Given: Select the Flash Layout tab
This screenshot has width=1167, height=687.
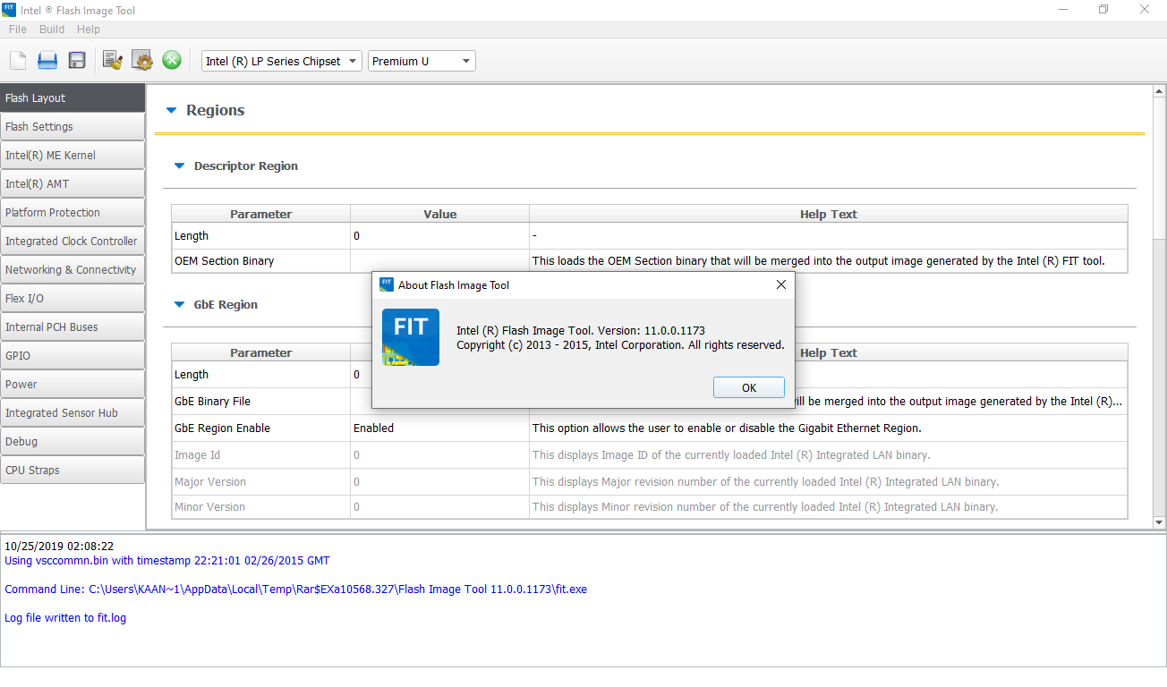Looking at the screenshot, I should 72,98.
